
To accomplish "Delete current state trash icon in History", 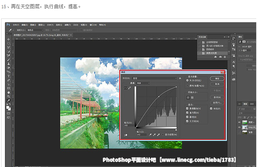I will 225,57.
